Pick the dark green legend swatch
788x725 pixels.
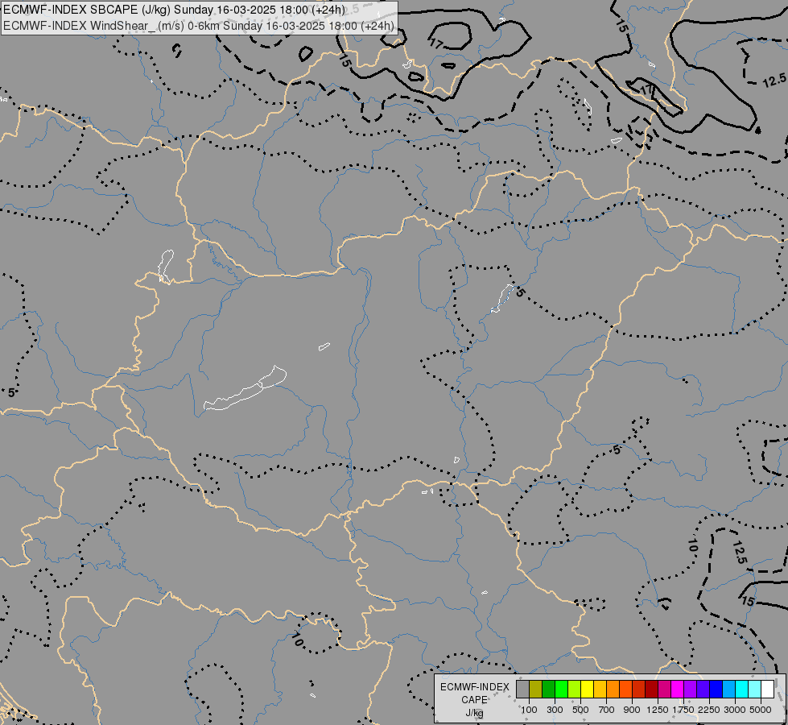coord(549,689)
